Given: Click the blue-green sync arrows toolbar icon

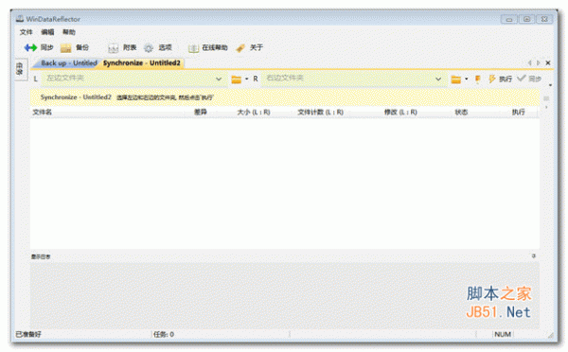Looking at the screenshot, I should 30,48.
